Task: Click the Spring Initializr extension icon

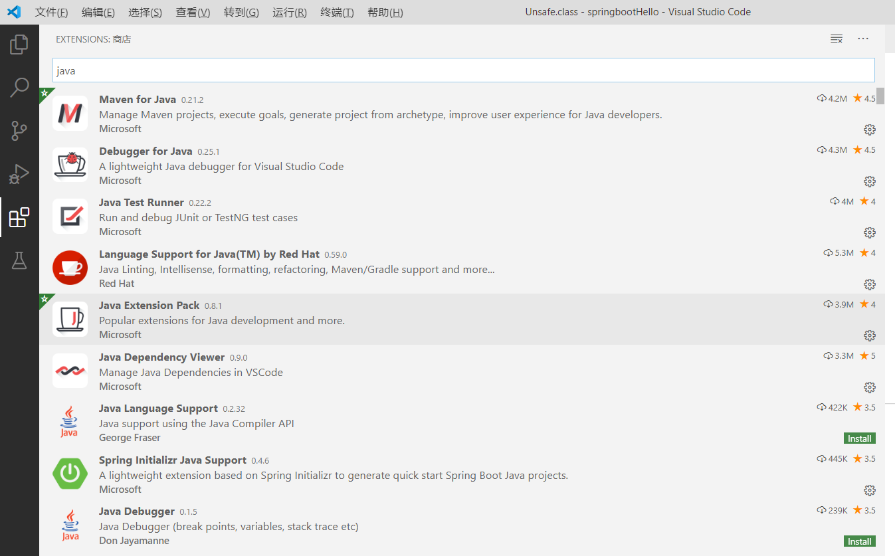Action: [x=70, y=474]
